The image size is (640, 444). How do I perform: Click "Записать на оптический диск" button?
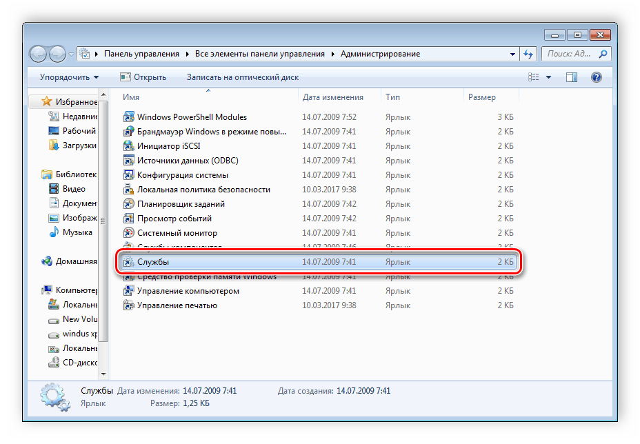[241, 77]
